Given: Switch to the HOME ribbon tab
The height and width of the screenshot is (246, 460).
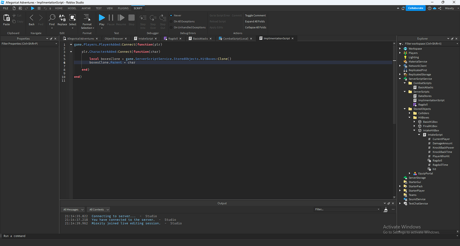Looking at the screenshot, I should coord(59,8).
